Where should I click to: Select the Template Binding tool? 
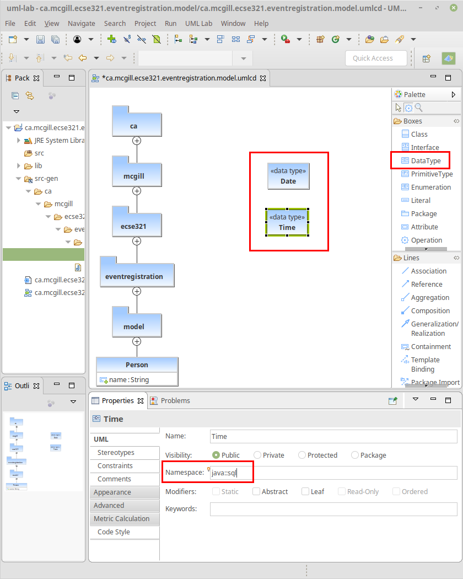[421, 364]
